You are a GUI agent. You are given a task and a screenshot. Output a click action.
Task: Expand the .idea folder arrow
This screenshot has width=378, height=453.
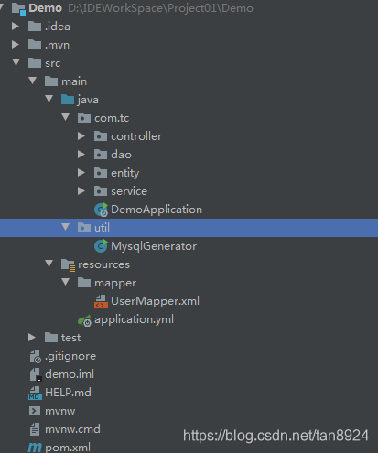[x=16, y=27]
